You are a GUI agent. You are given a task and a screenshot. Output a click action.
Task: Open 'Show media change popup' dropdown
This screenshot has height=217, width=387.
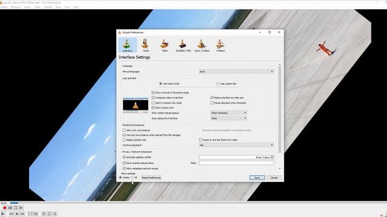click(x=229, y=113)
